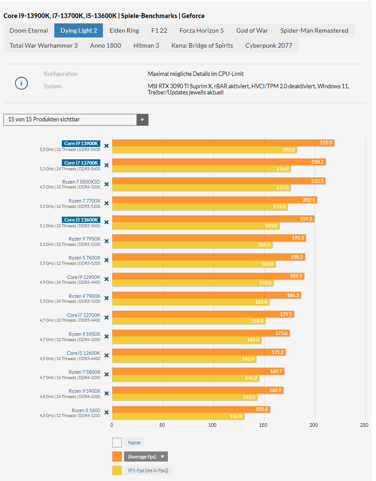Open the Core i5 12600K product link
This screenshot has height=481, width=376.
point(84,353)
